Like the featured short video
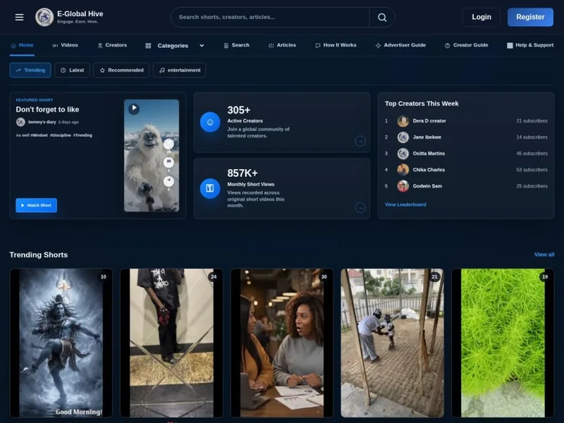 [168, 145]
